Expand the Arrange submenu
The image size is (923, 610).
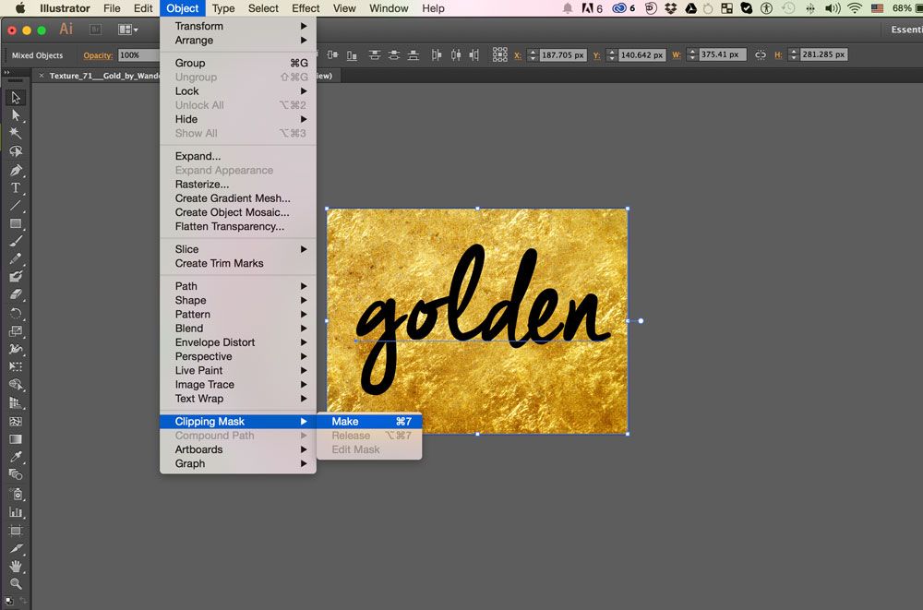[x=238, y=40]
